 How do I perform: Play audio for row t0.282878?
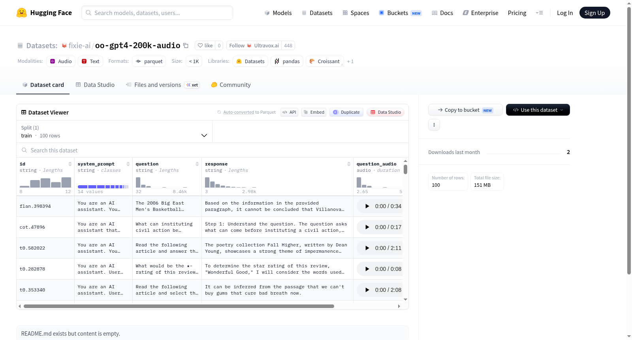click(x=367, y=269)
